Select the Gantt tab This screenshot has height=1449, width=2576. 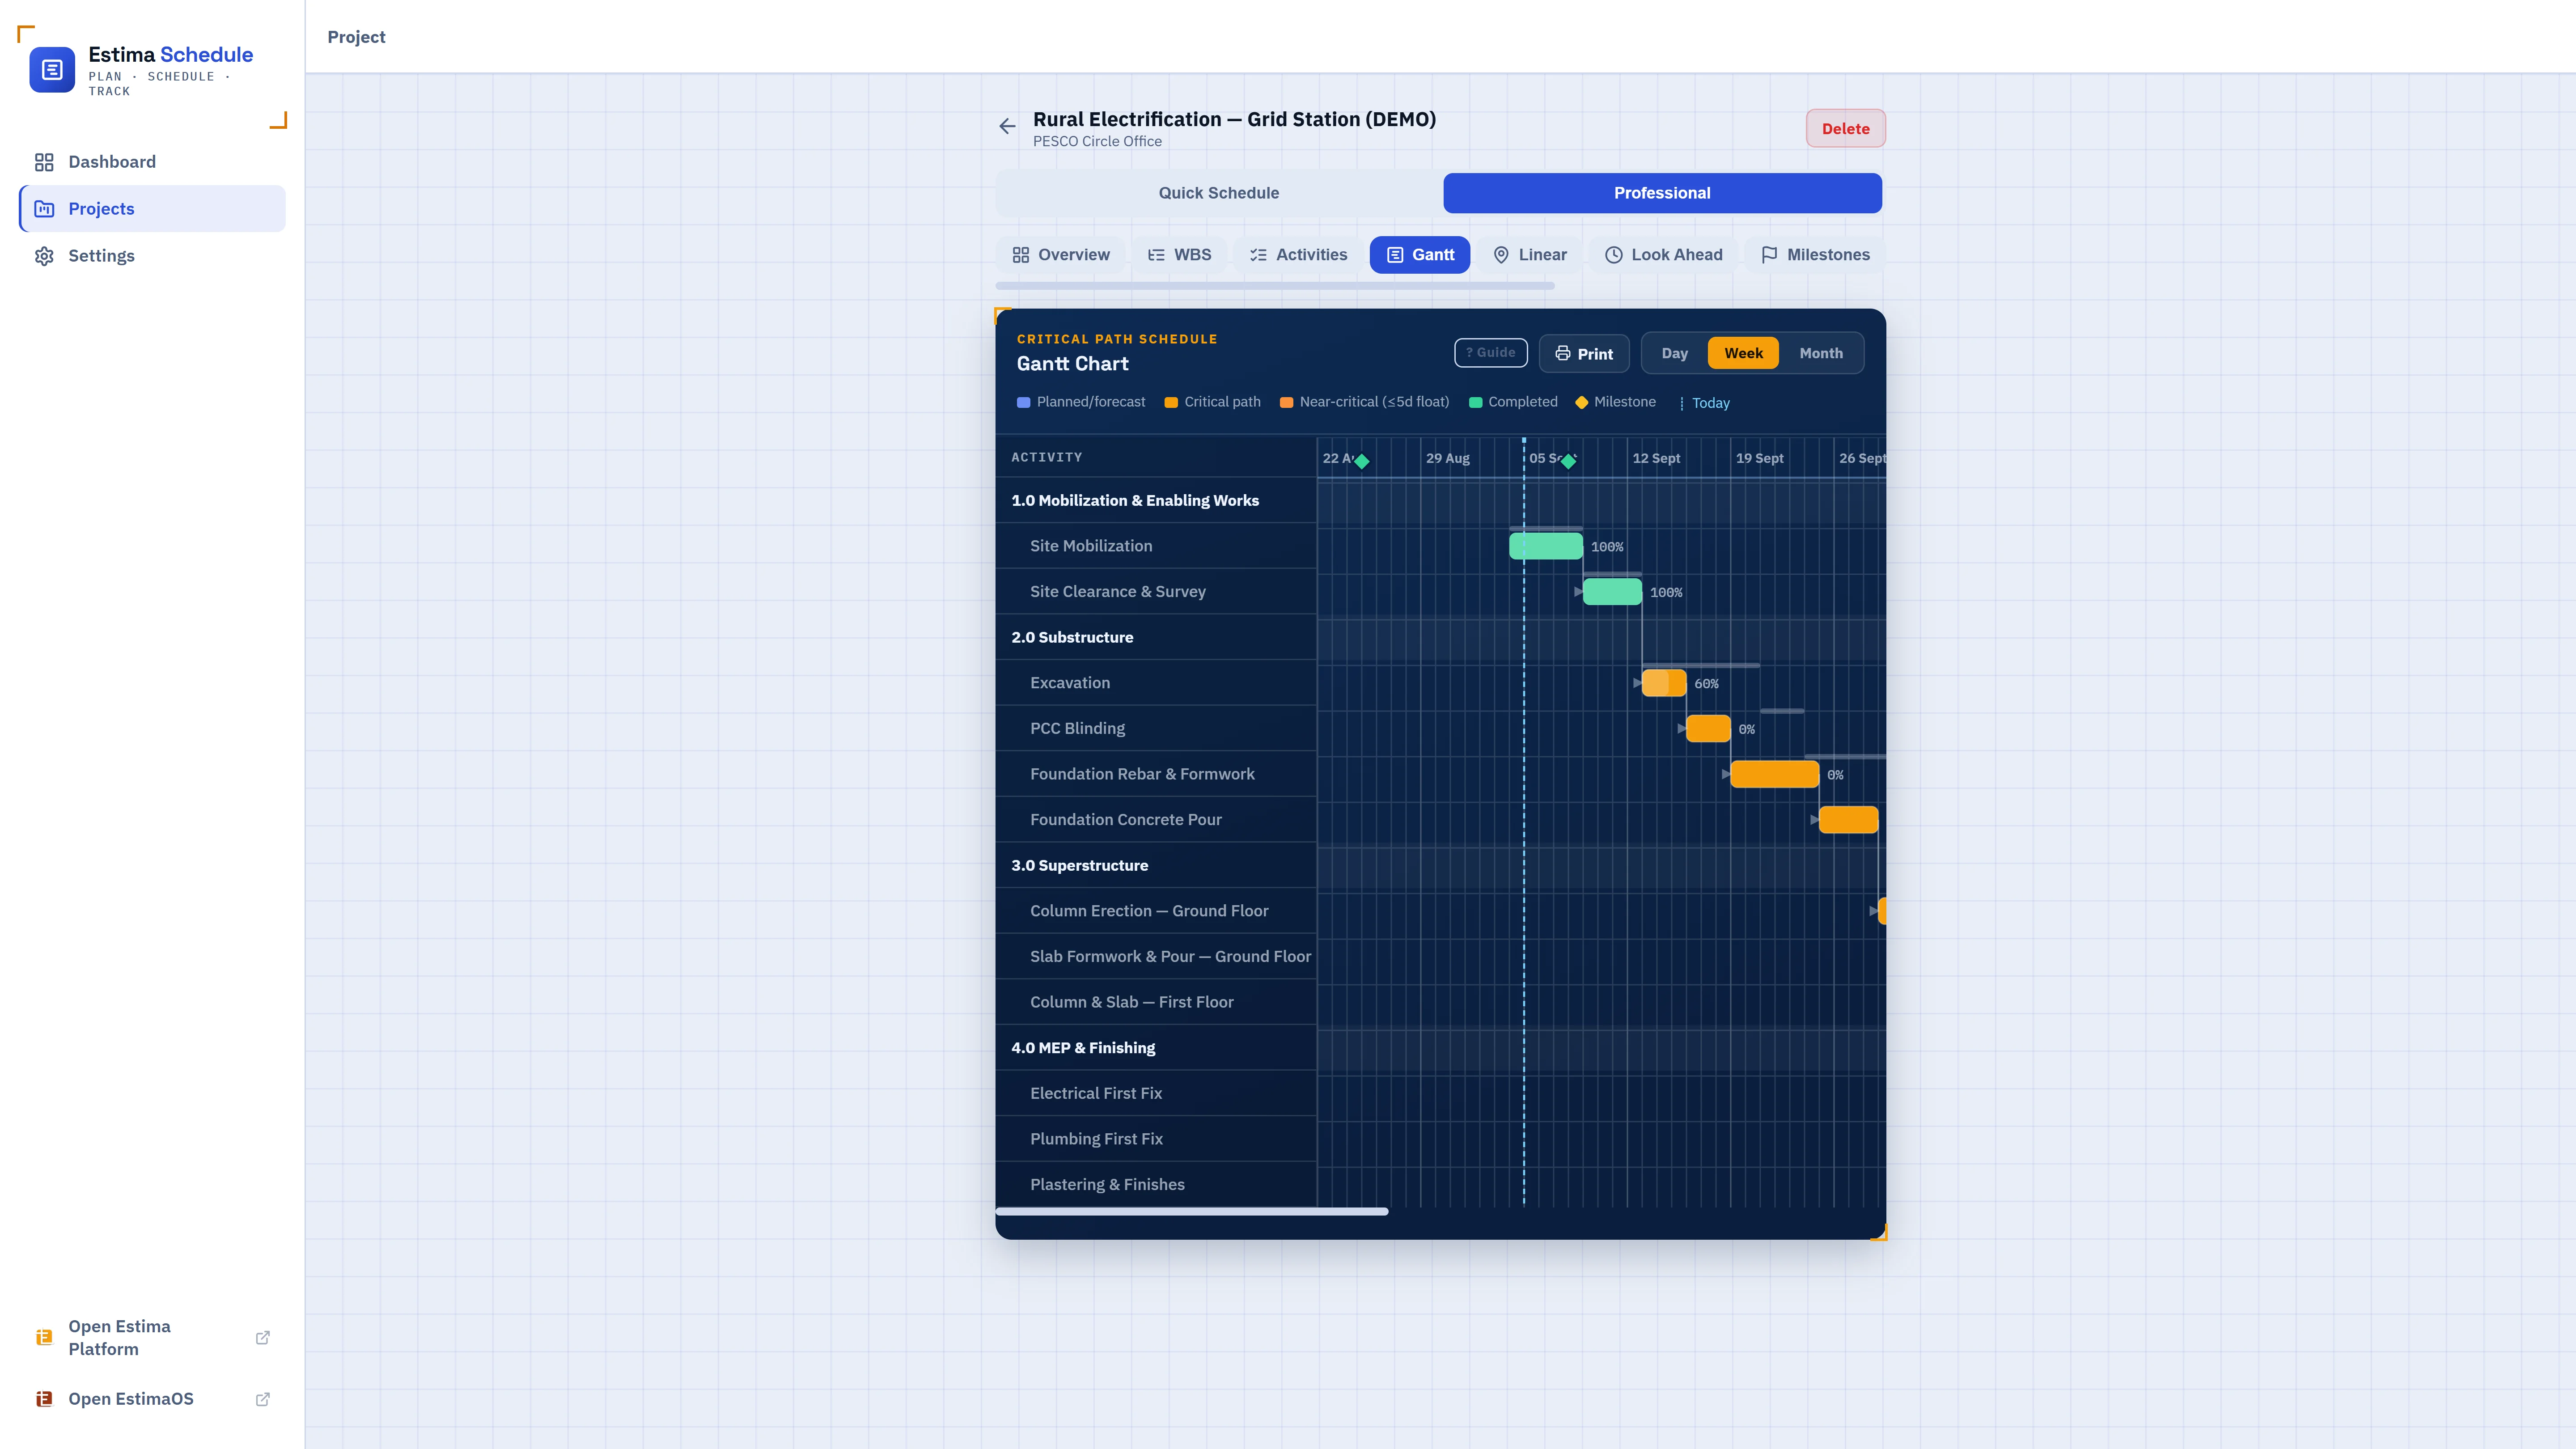pos(1420,255)
